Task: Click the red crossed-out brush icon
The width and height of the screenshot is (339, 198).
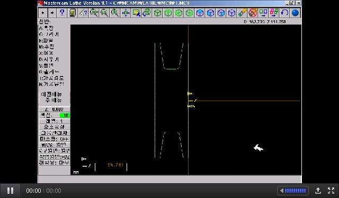Action: tap(253, 13)
